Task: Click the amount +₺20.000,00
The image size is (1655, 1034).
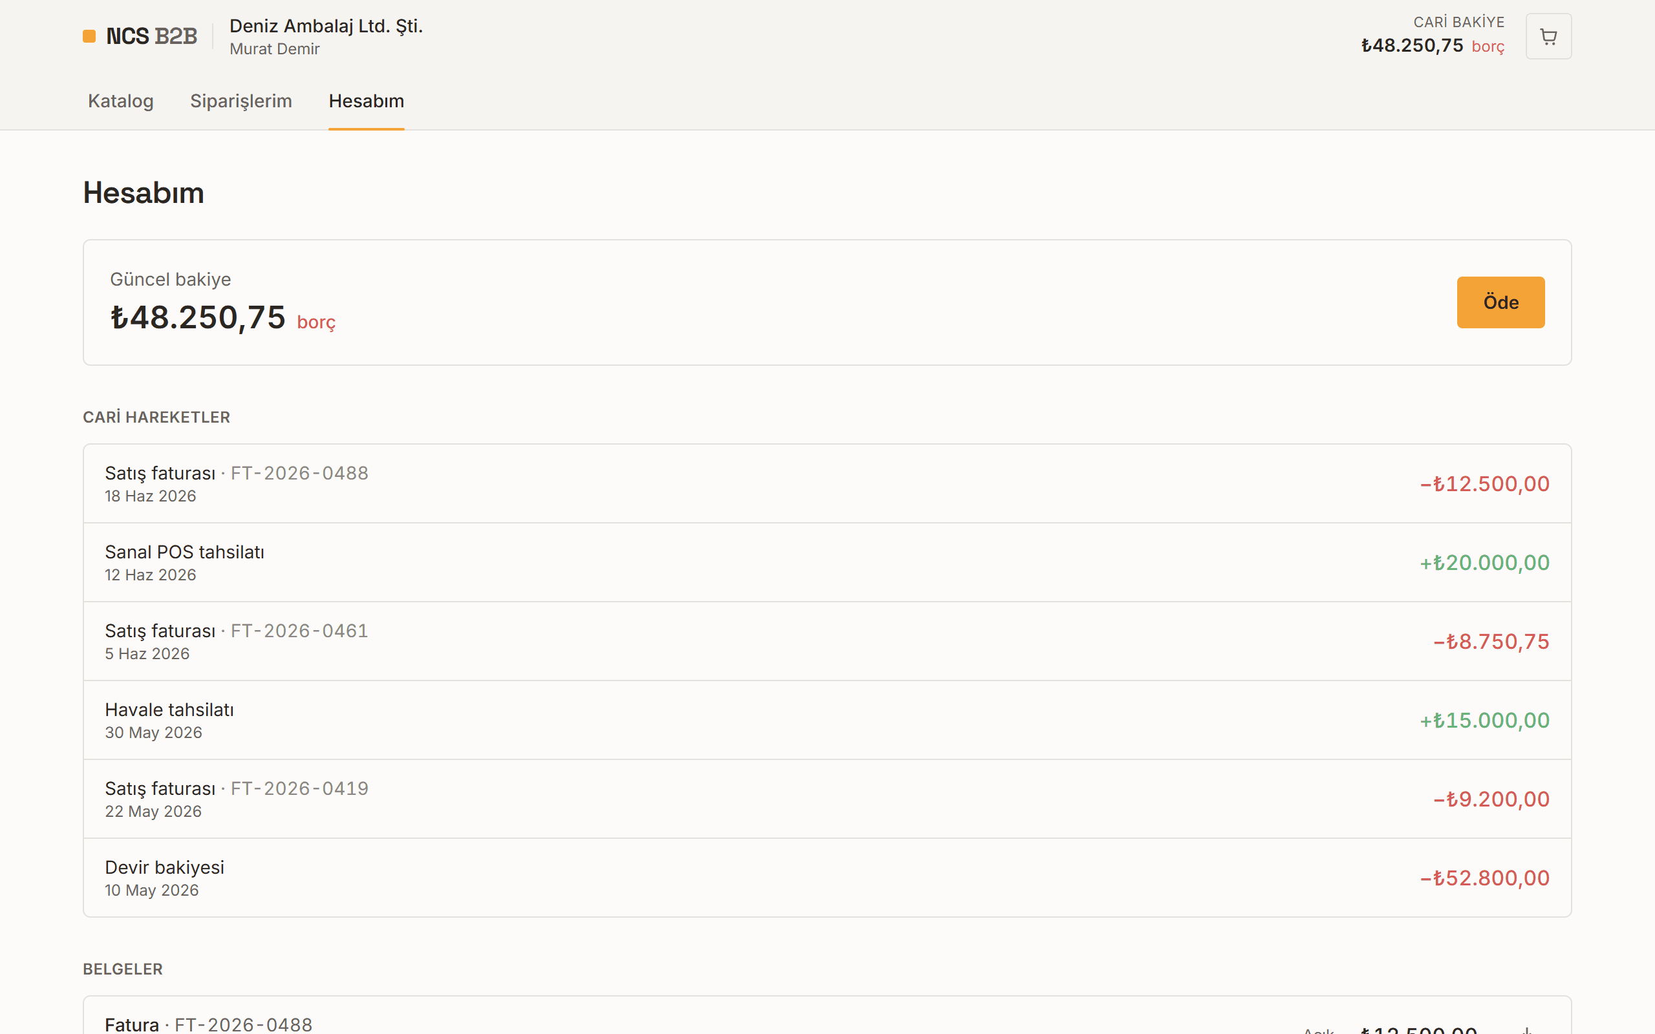Action: [1485, 563]
